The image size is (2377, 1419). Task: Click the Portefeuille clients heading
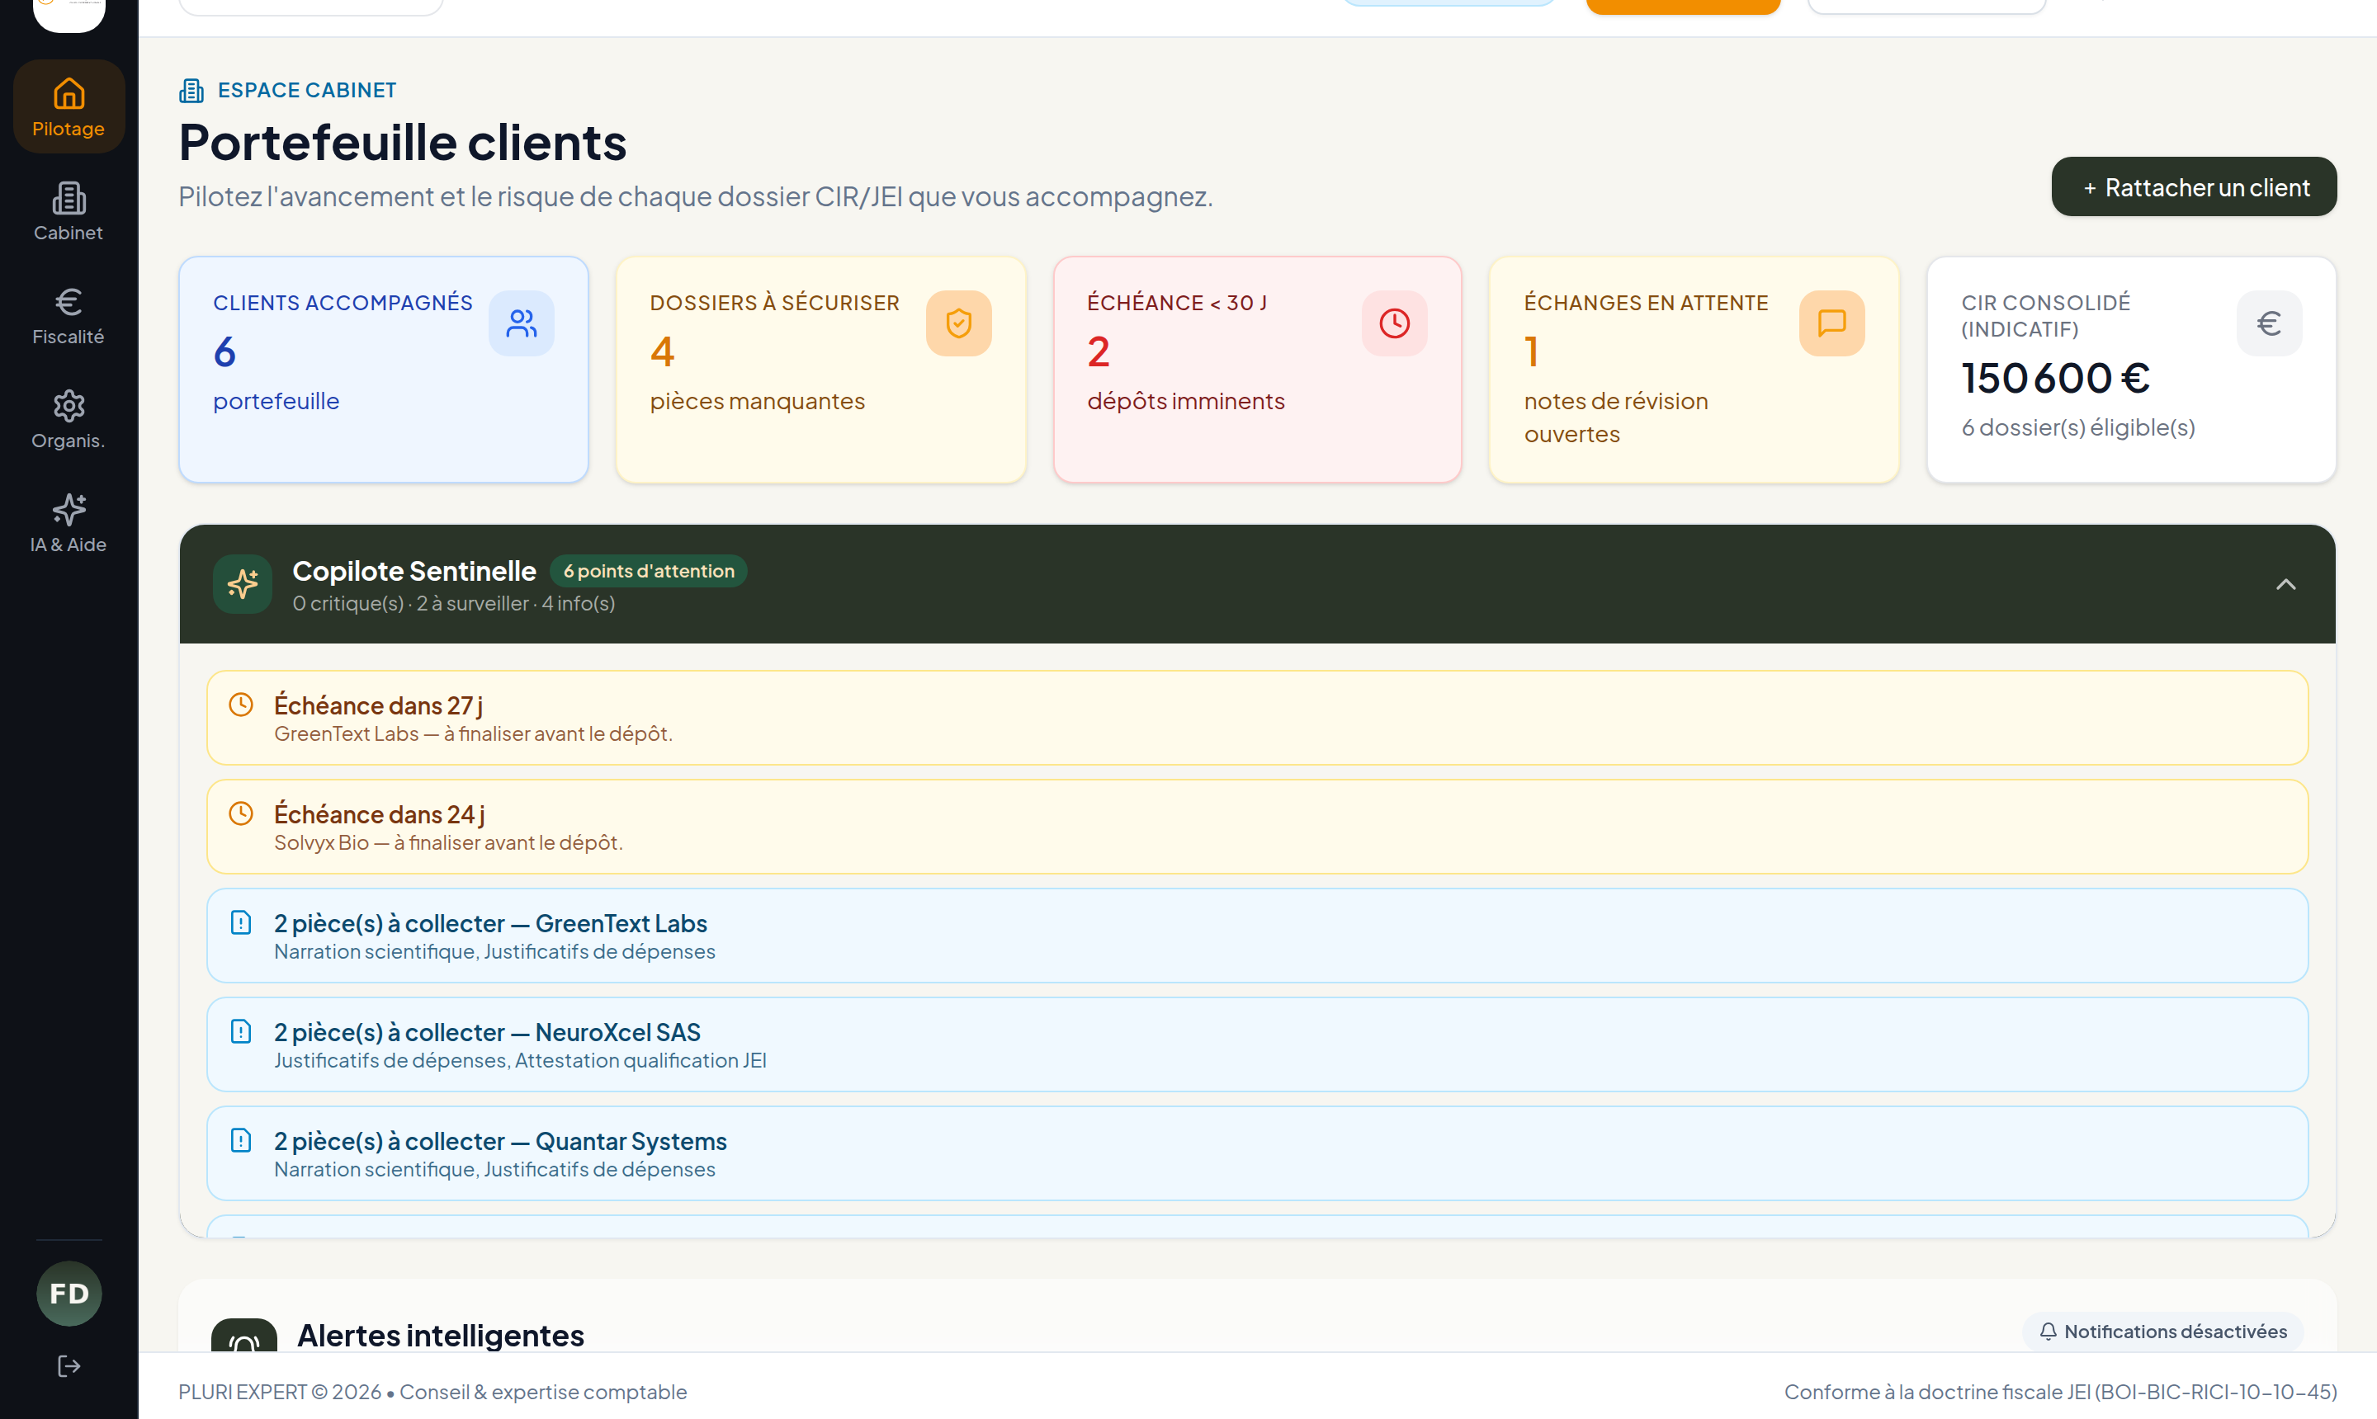point(403,143)
